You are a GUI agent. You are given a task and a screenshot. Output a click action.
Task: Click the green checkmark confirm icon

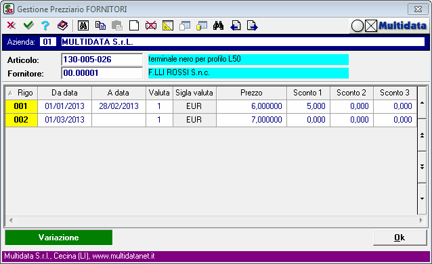28,26
